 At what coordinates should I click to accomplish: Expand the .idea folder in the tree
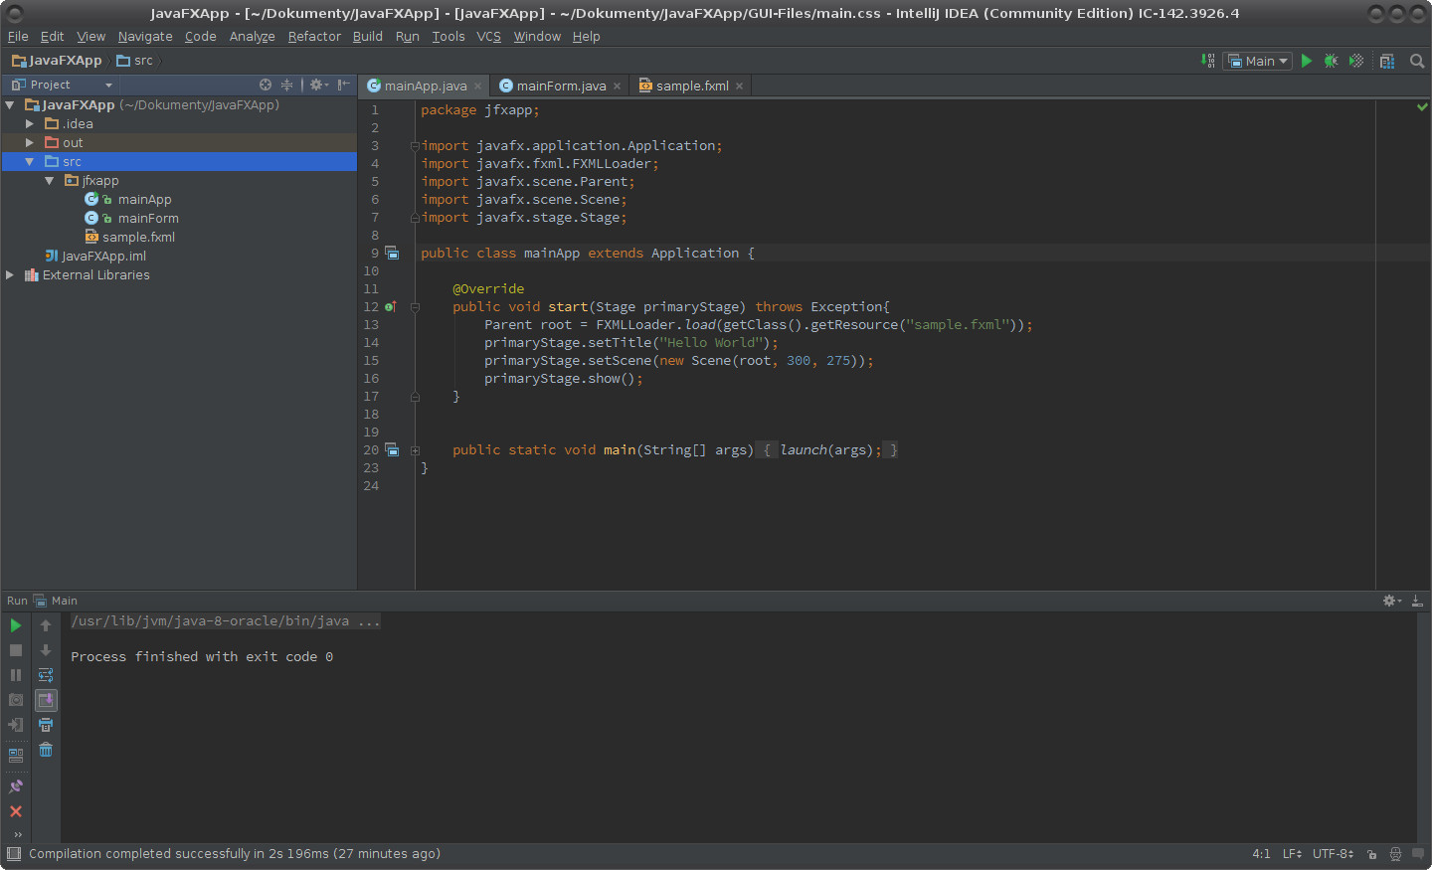[30, 124]
